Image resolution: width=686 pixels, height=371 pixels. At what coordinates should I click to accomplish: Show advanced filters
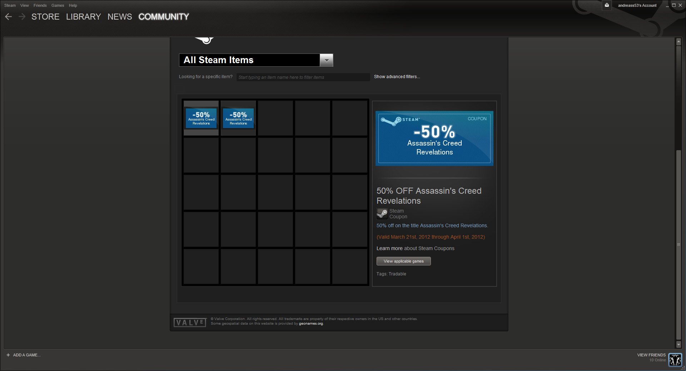(397, 77)
